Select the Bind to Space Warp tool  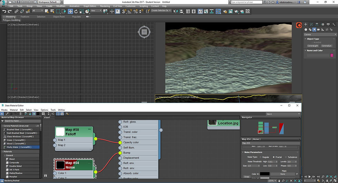pyautogui.click(x=28, y=11)
